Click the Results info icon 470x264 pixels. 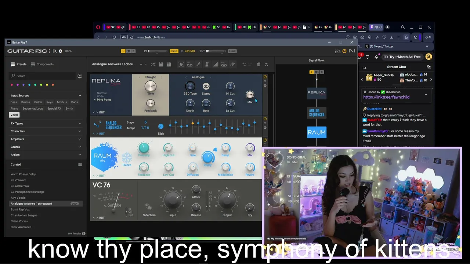click(x=84, y=234)
